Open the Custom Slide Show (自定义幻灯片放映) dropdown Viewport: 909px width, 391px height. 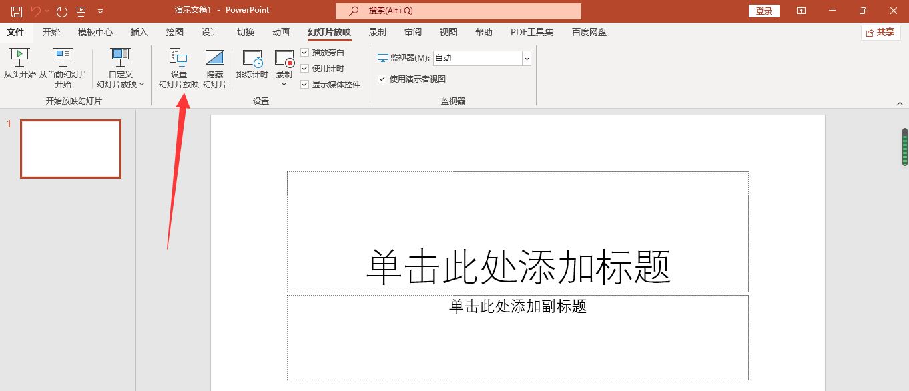pos(121,84)
